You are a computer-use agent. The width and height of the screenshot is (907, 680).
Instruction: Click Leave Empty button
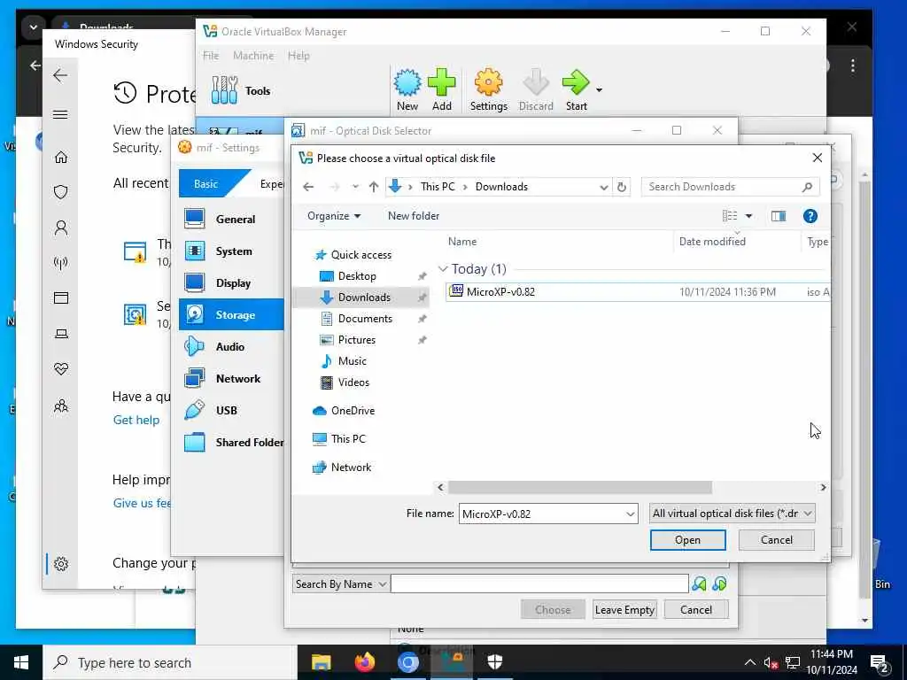click(624, 609)
